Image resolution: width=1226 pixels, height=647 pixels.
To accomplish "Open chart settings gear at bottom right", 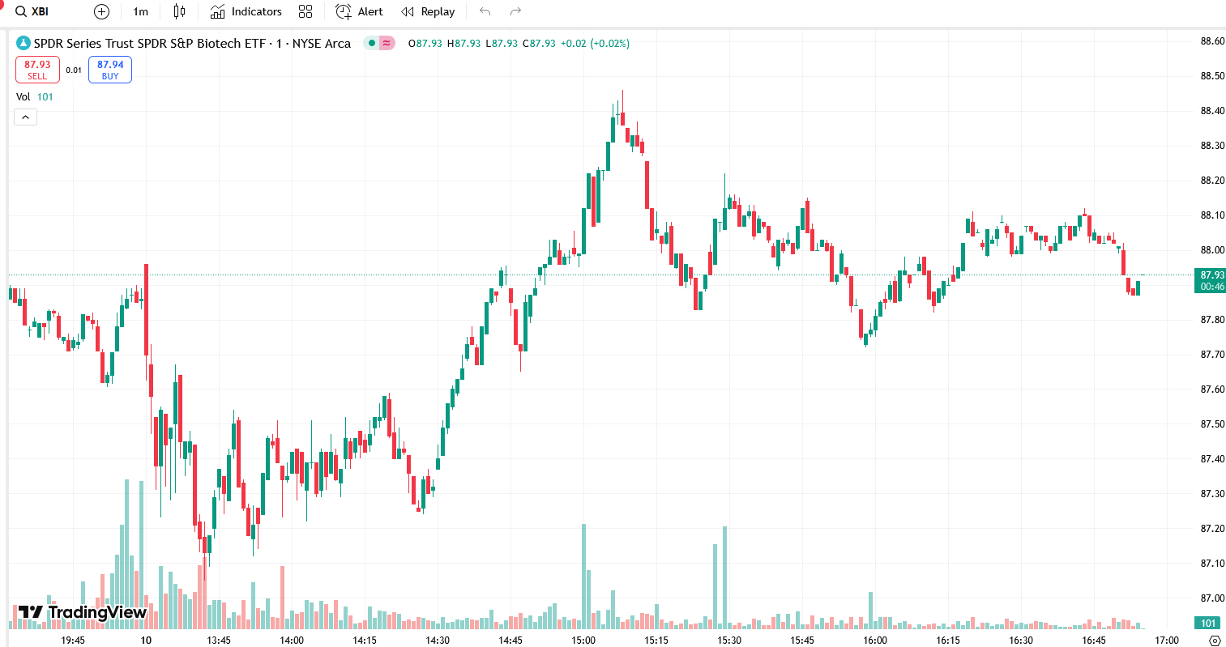I will pyautogui.click(x=1214, y=641).
